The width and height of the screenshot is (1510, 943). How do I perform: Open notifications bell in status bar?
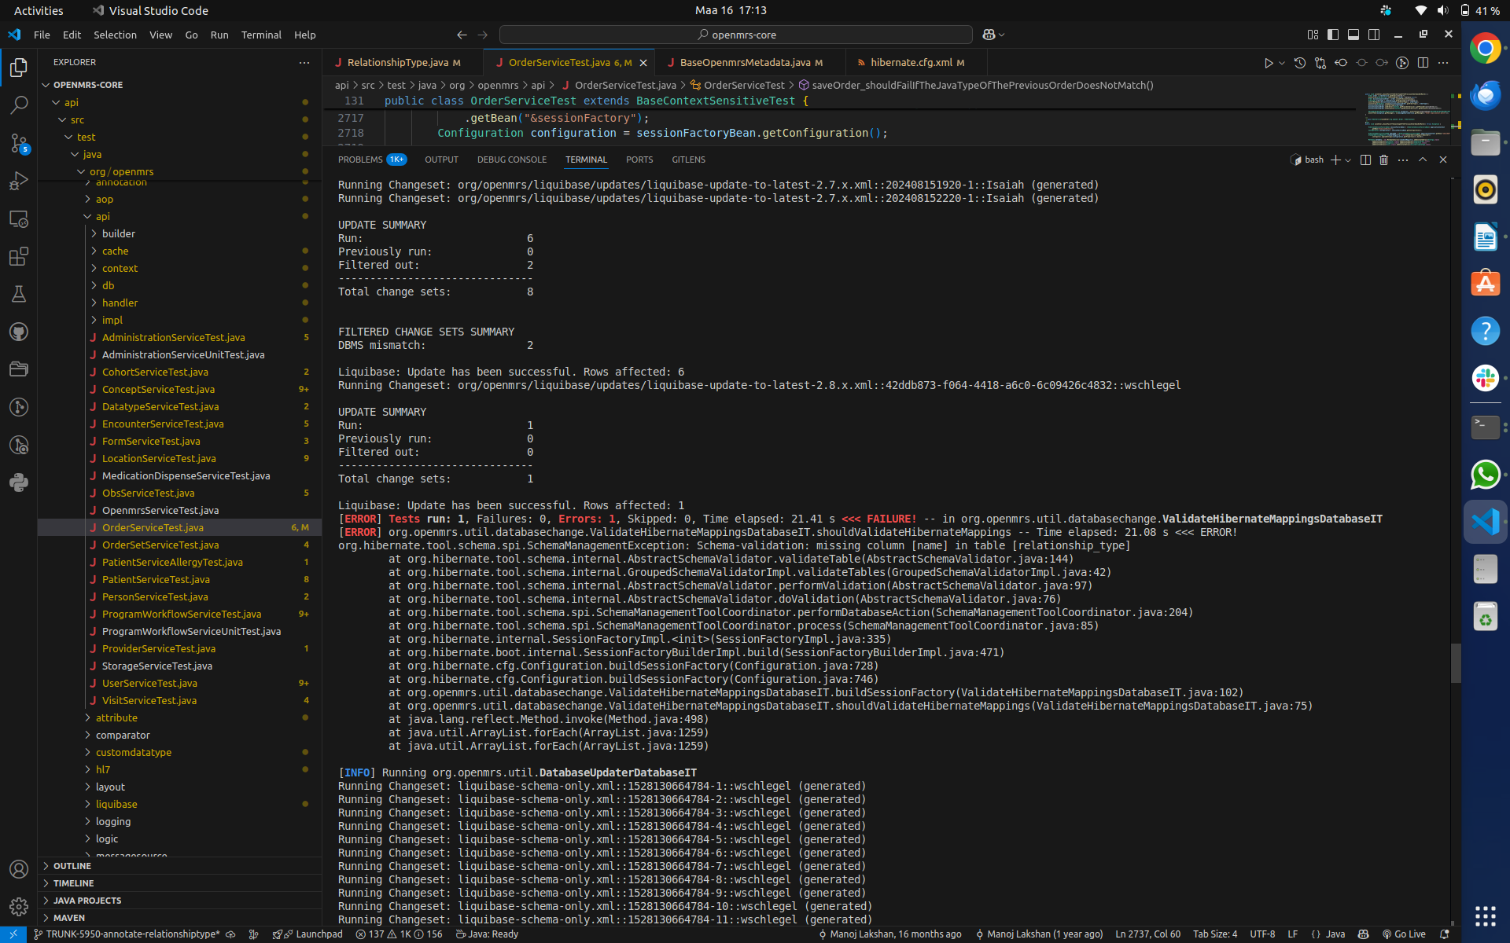click(1444, 934)
